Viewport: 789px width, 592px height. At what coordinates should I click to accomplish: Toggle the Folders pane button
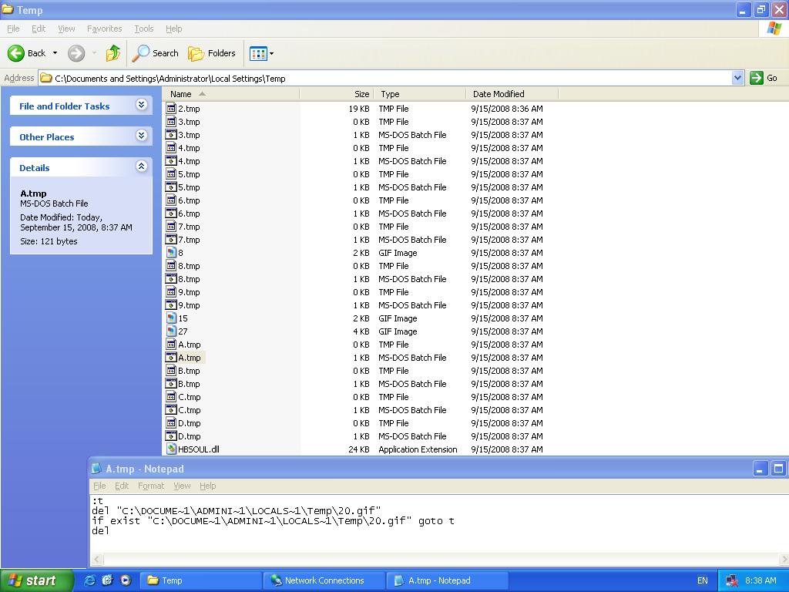(x=211, y=53)
